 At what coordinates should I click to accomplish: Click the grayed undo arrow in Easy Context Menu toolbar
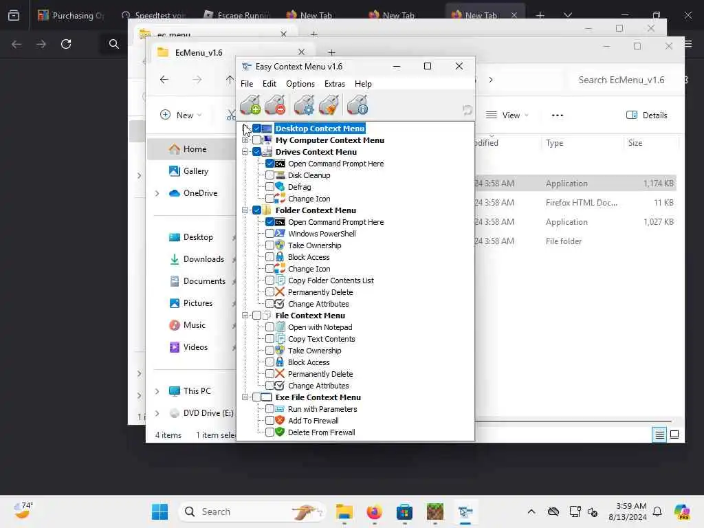[x=467, y=109]
